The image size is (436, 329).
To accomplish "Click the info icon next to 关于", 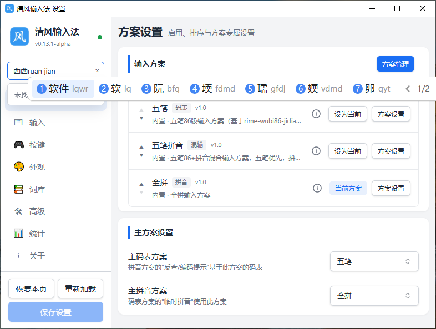I will [x=18, y=256].
